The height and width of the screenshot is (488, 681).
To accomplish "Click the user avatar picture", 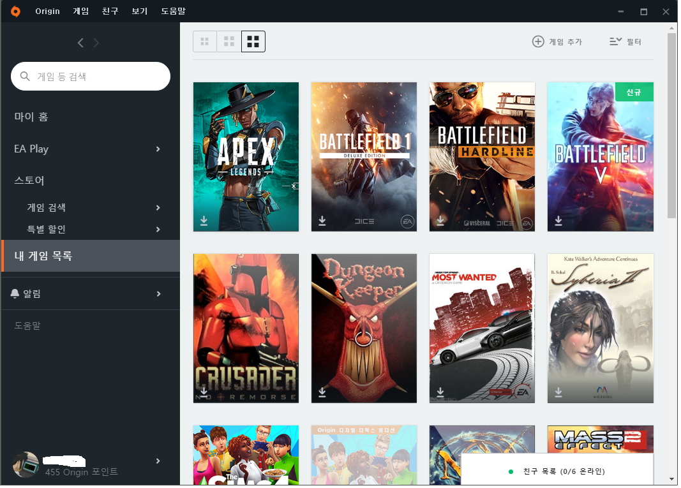I will [x=26, y=464].
